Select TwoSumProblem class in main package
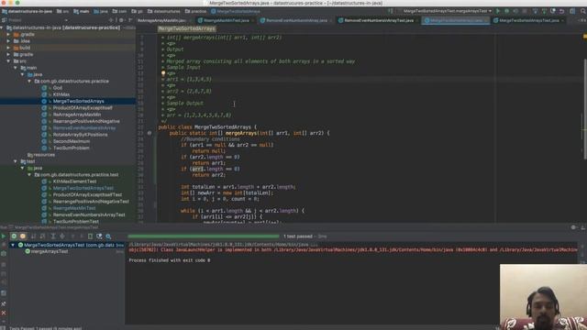The width and height of the screenshot is (587, 330). tap(72, 148)
